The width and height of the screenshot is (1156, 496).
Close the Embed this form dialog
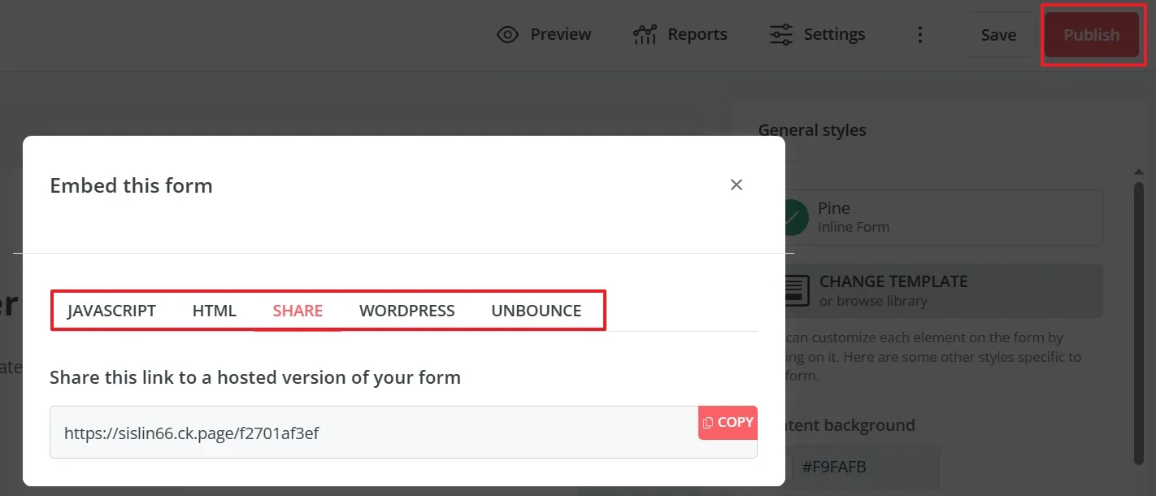737,185
